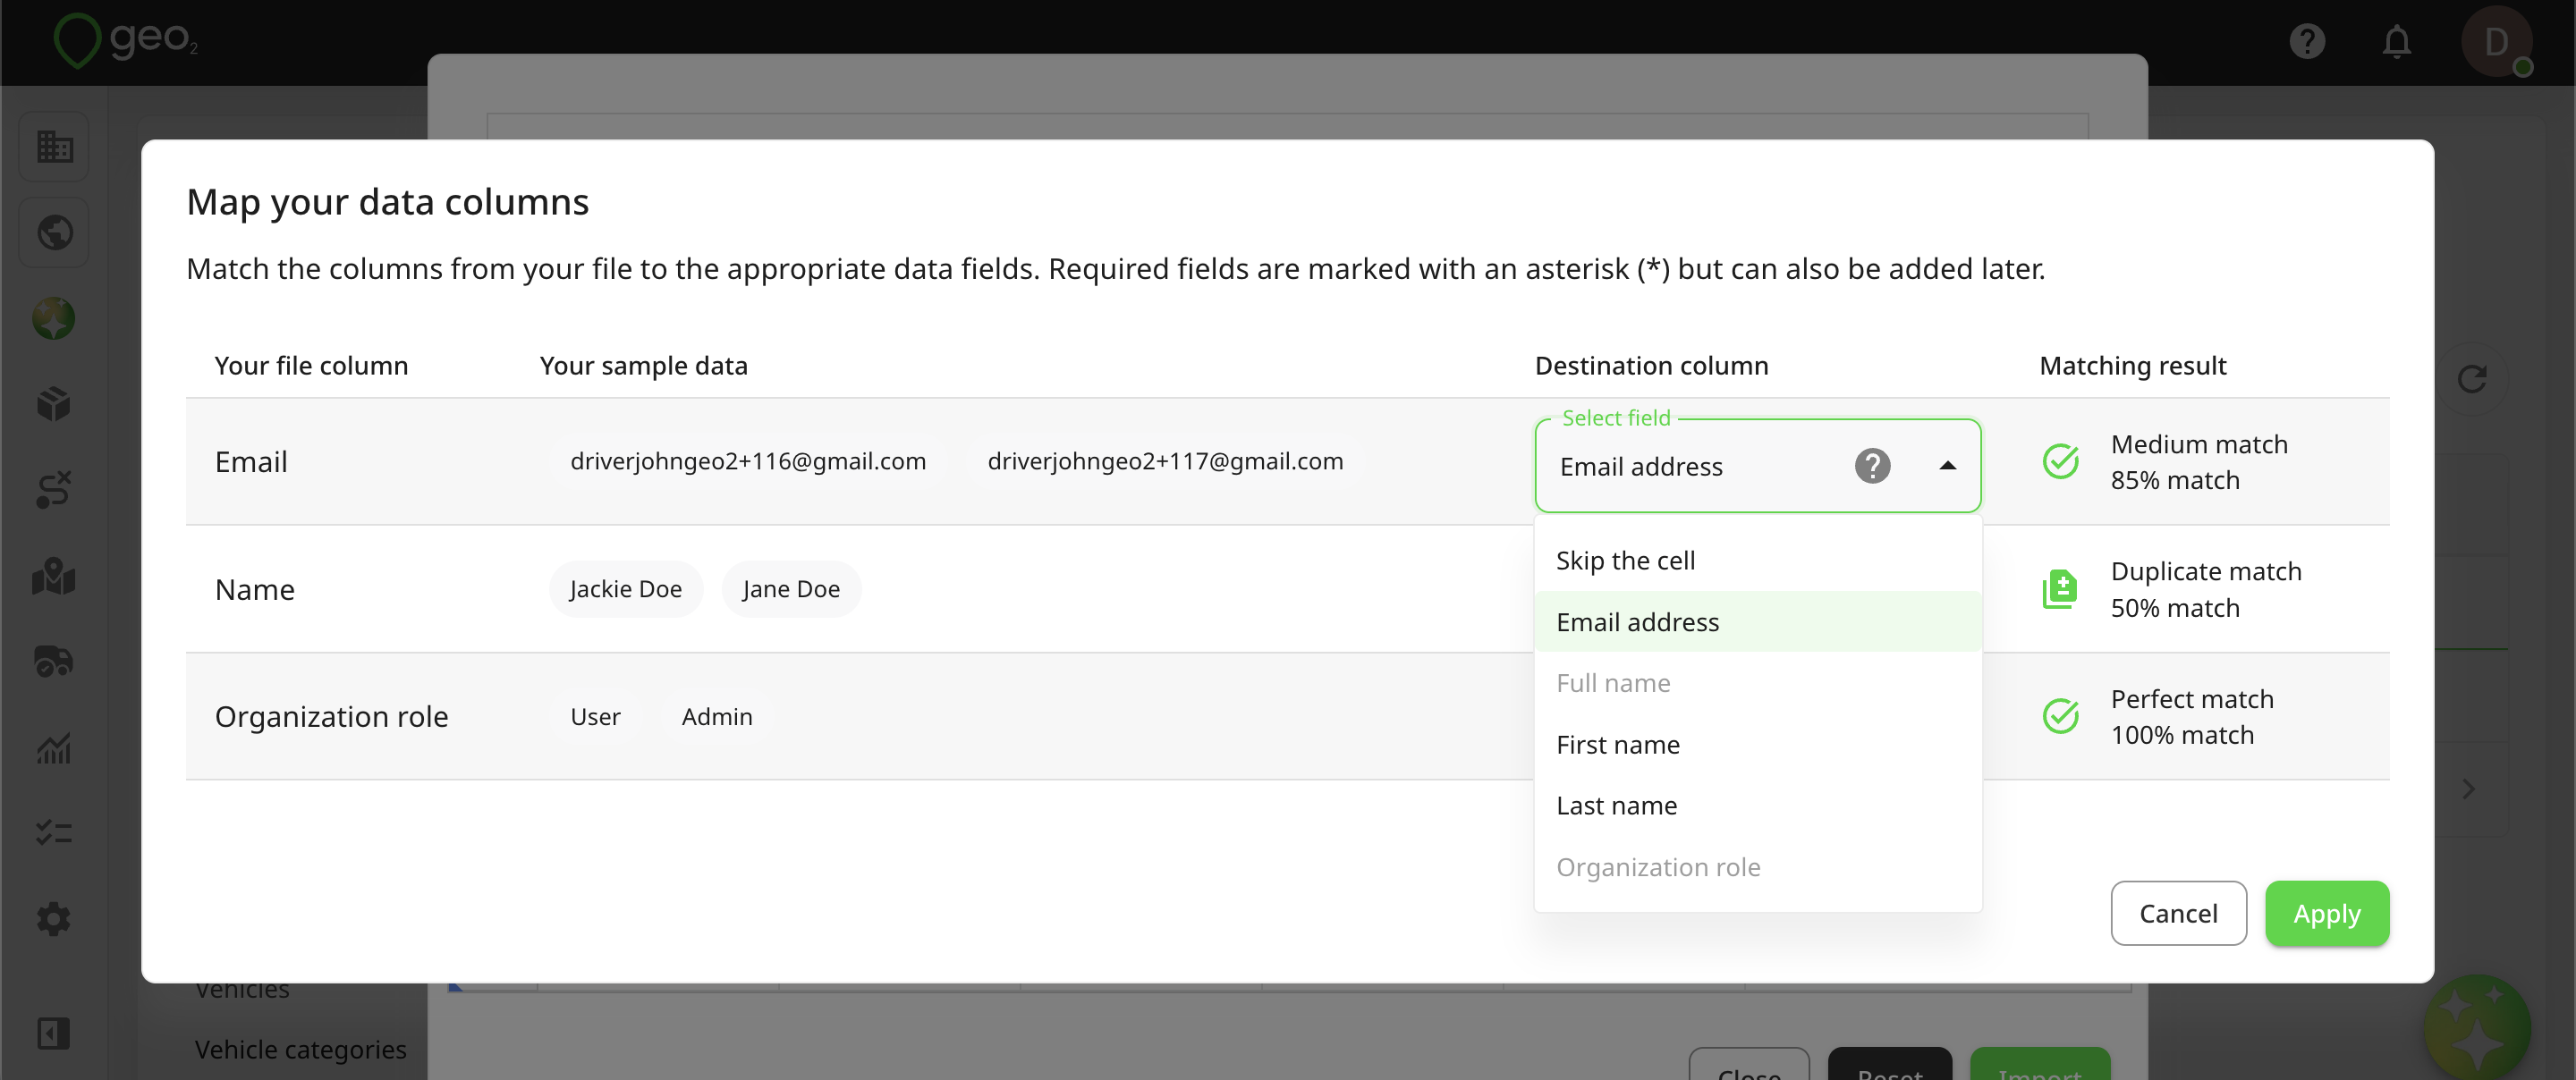Open the vehicles truck sidebar icon

point(54,662)
